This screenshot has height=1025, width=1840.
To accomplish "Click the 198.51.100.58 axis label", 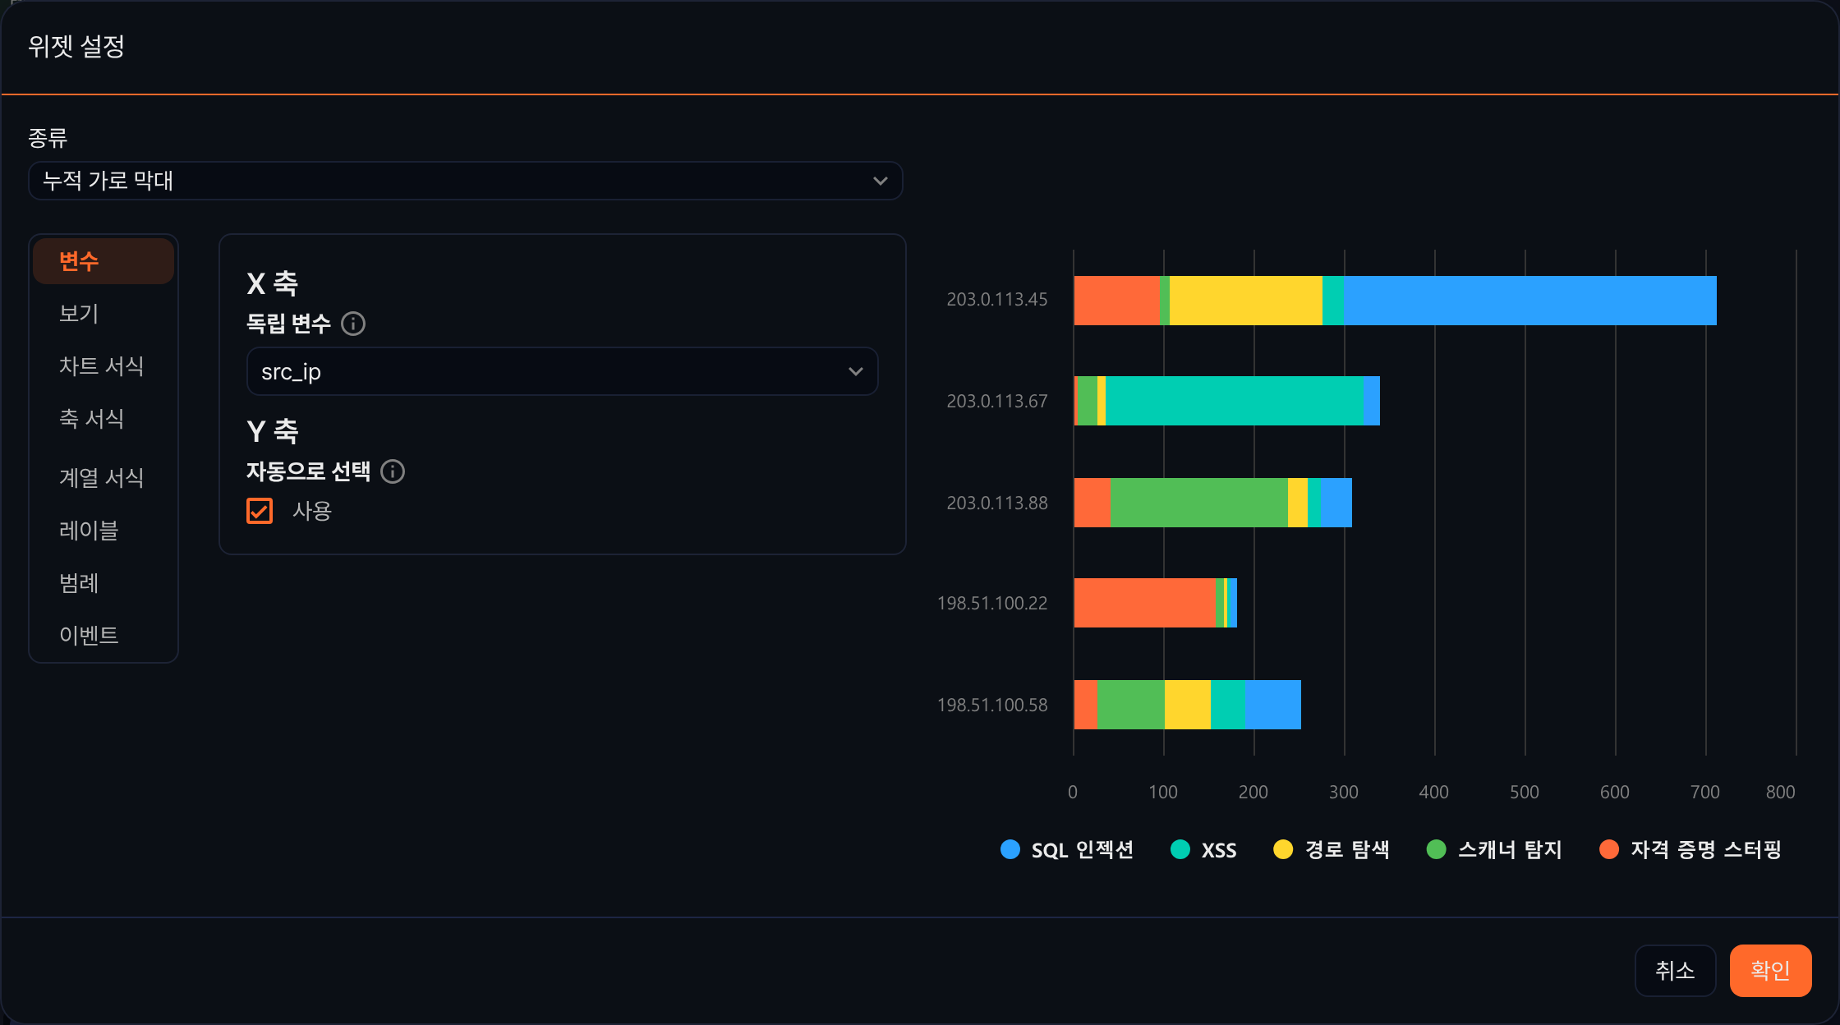I will (x=992, y=706).
